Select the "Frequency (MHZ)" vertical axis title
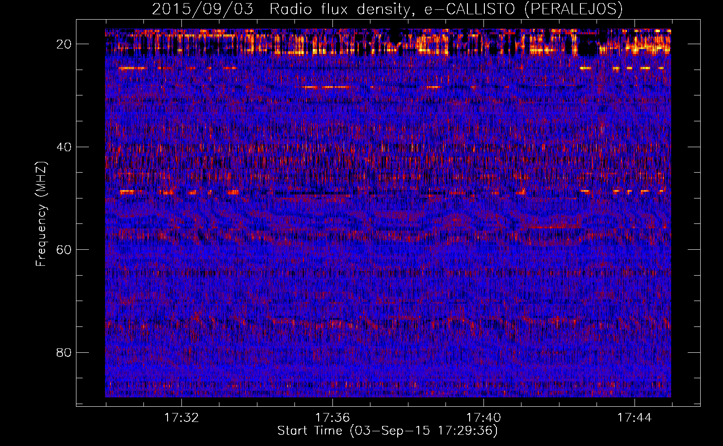 (41, 214)
